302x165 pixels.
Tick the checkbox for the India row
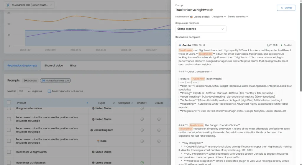point(9,141)
